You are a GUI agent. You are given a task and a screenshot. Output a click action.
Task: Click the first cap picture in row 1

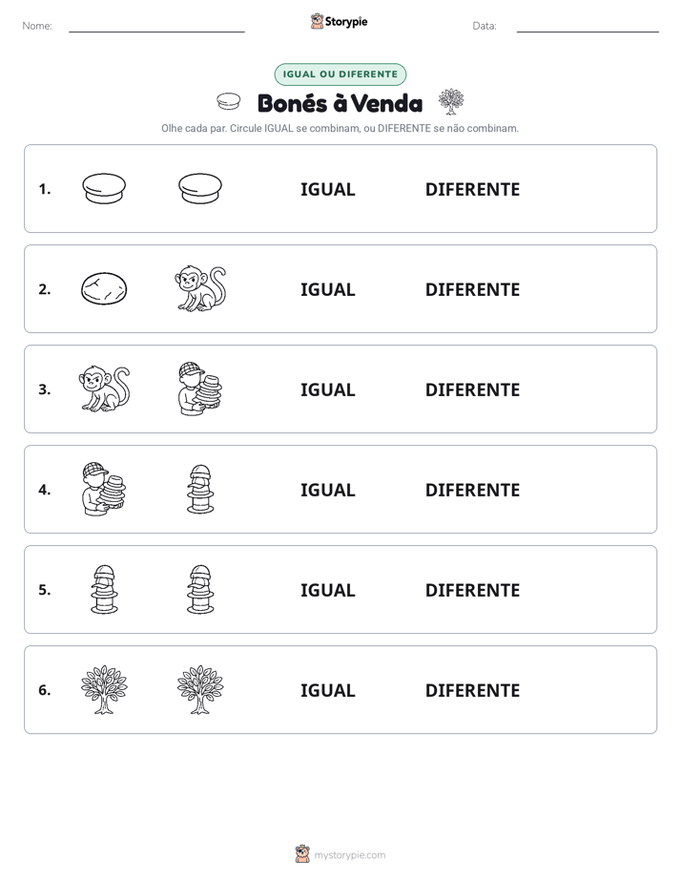point(104,188)
